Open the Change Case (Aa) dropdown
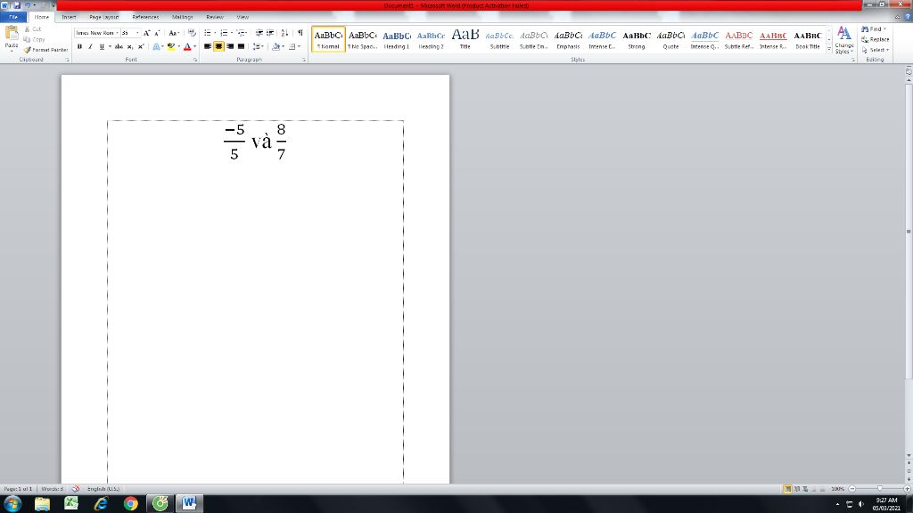Viewport: 913px width, 513px height. pos(174,33)
